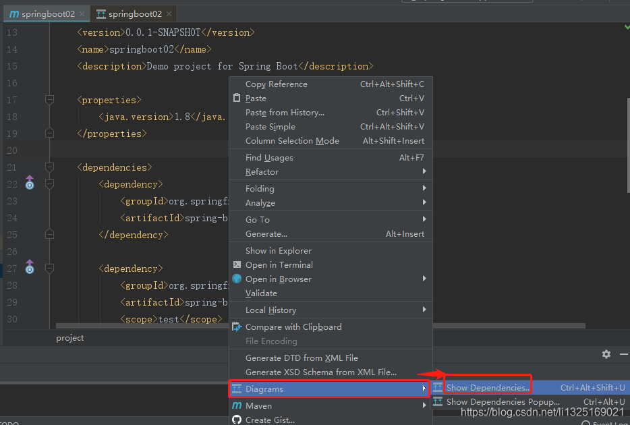Viewport: 630px width, 425px height.
Task: Click the editor horizontal scrollbar
Action: click(x=320, y=325)
